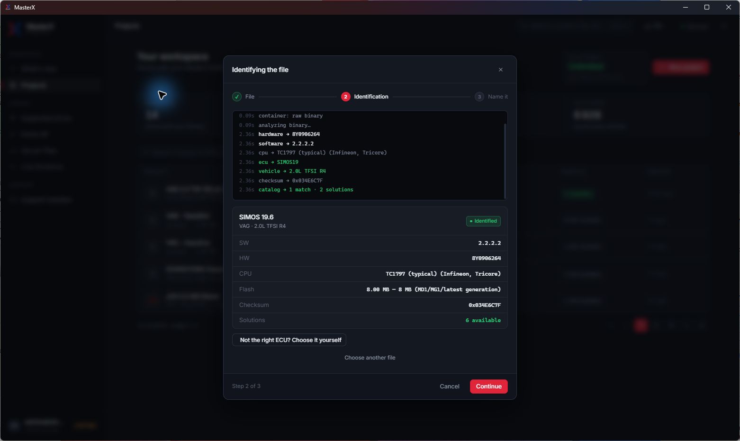Click the MasterX logo in title bar
The image size is (740, 441).
[8, 7]
